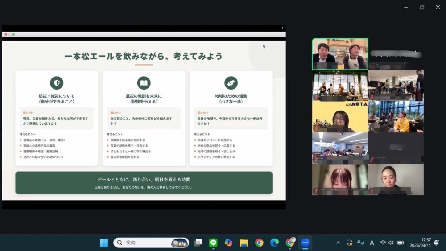
Task: Click the speaker volume icon
Action: [391, 243]
